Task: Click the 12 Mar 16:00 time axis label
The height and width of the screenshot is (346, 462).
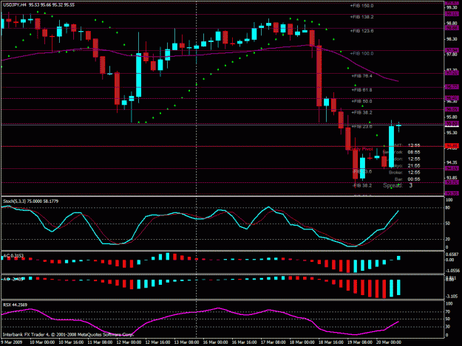Action: pos(157,342)
